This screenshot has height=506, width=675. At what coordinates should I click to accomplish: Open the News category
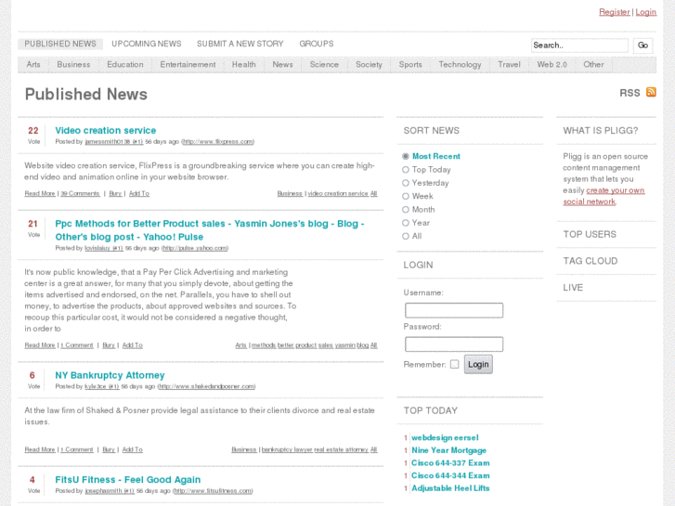click(282, 65)
